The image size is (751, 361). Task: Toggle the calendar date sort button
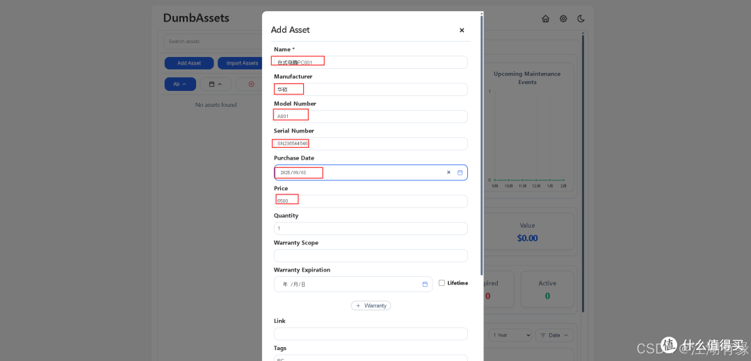pyautogui.click(x=216, y=84)
